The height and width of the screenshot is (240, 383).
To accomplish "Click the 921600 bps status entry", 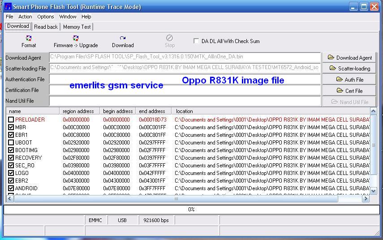I will pyautogui.click(x=156, y=220).
